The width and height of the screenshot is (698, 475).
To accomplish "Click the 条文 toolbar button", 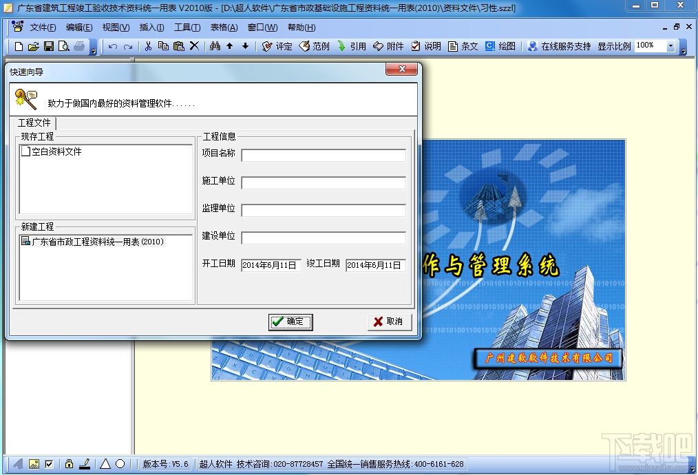I will point(463,46).
